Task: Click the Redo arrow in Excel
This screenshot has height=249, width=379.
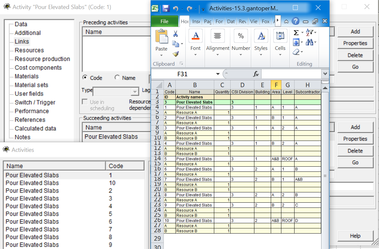Action: point(190,9)
